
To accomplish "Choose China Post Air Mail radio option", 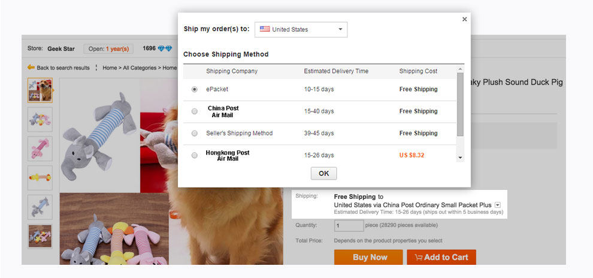I will coord(195,111).
